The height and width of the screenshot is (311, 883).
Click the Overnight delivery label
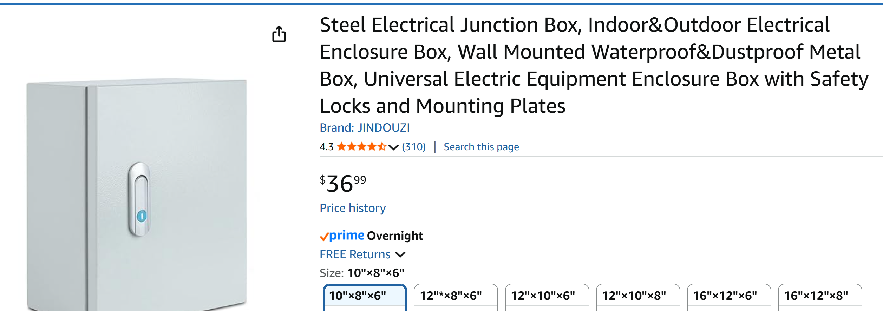coord(395,236)
